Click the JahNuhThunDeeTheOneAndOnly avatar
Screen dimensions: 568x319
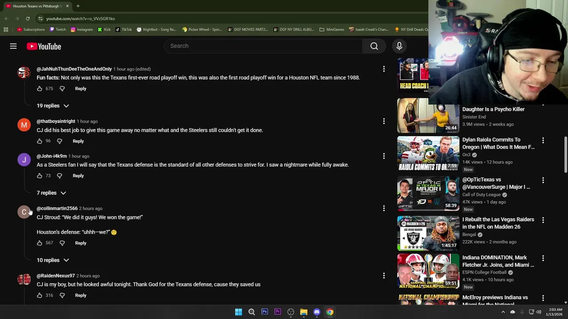pos(24,73)
